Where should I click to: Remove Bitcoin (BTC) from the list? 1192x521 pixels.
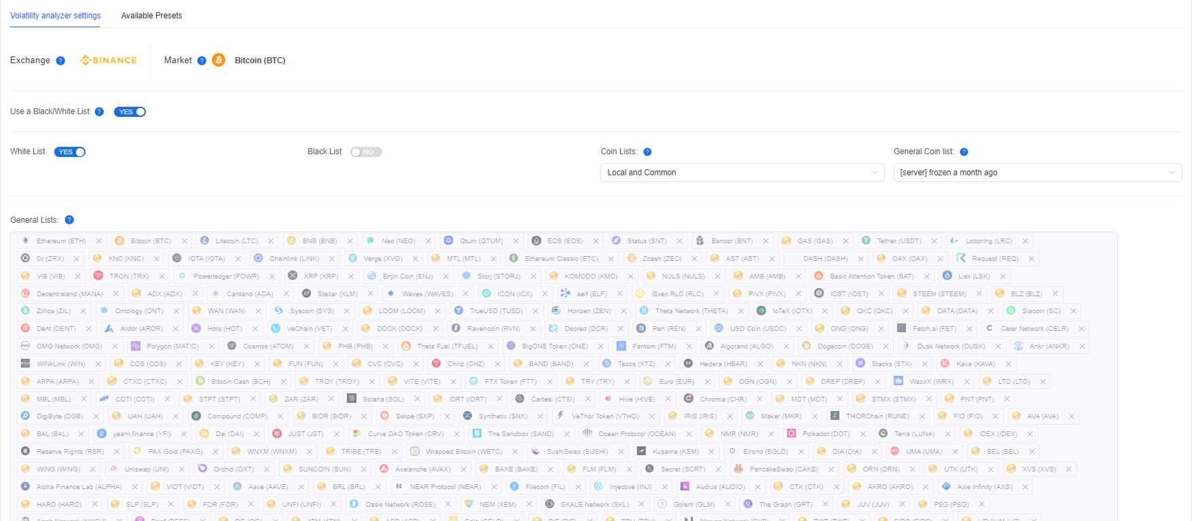tap(184, 241)
